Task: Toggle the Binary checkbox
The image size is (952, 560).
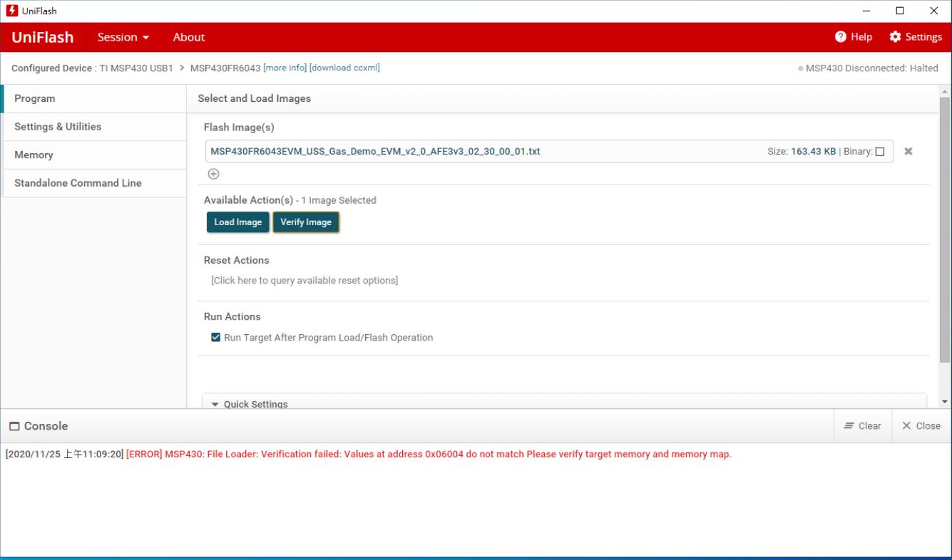Action: click(879, 152)
